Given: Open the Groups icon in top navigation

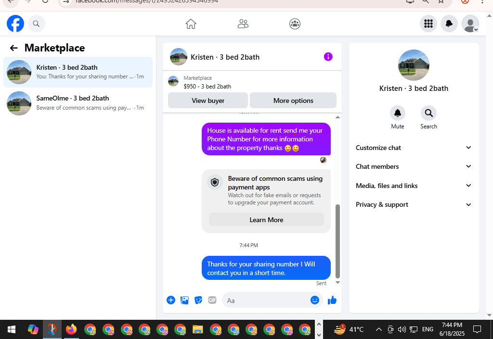Looking at the screenshot, I should [x=295, y=24].
